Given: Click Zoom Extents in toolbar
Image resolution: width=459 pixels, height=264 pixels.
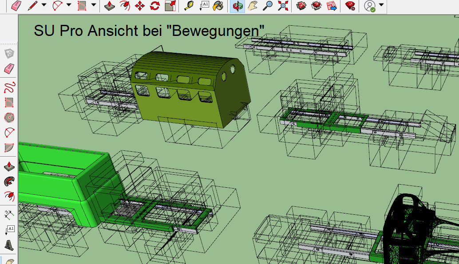Looking at the screenshot, I should tap(282, 6).
